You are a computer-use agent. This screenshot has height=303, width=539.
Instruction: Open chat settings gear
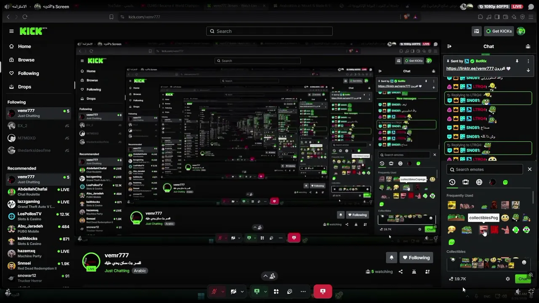508,279
